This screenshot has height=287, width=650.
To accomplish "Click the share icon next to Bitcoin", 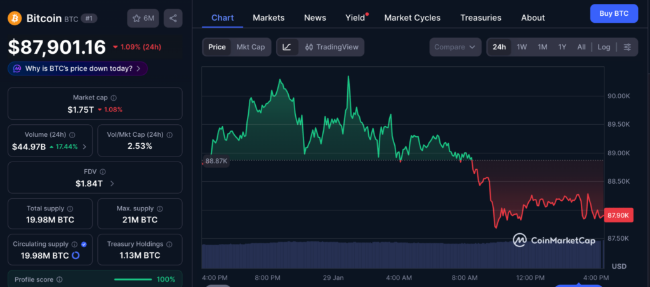I will (x=173, y=18).
